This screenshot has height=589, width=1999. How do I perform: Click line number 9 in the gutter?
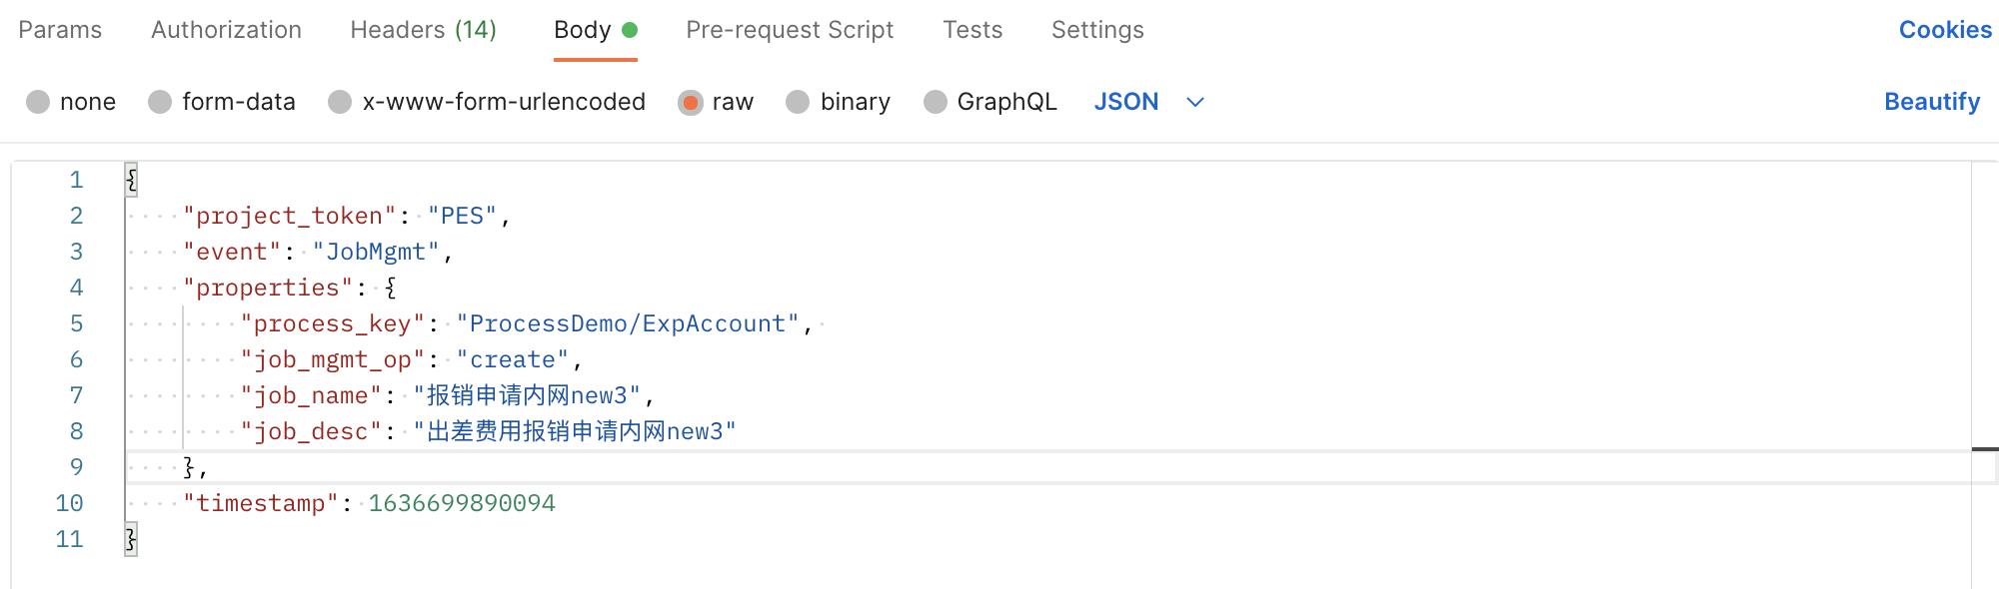tap(76, 467)
